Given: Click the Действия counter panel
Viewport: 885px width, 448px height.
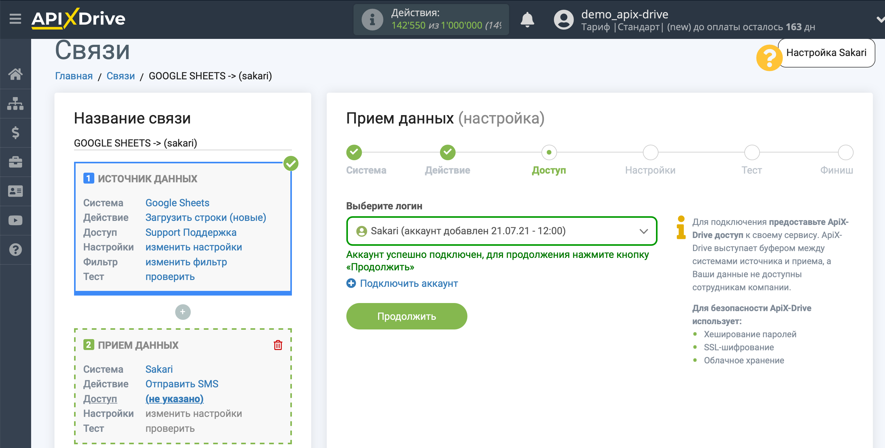Looking at the screenshot, I should pyautogui.click(x=431, y=20).
